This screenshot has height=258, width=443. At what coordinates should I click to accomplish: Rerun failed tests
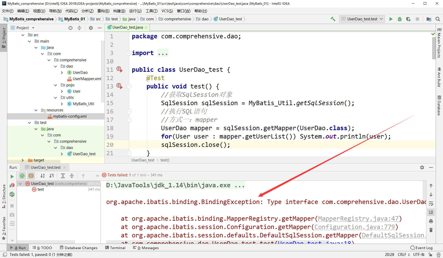(x=12, y=185)
